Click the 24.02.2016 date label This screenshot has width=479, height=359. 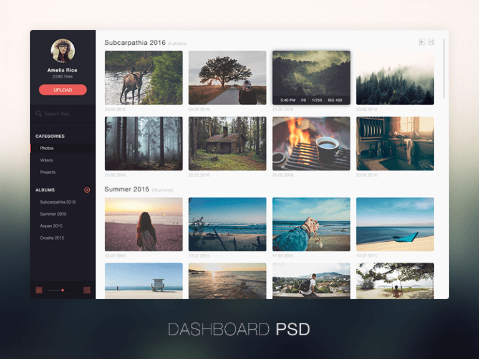point(283,109)
